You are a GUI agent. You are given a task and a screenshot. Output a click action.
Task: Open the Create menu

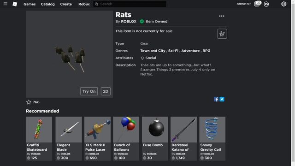pos(66,4)
